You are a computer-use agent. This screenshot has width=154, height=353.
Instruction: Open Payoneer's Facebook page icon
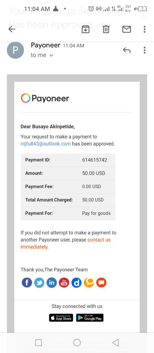point(27,283)
